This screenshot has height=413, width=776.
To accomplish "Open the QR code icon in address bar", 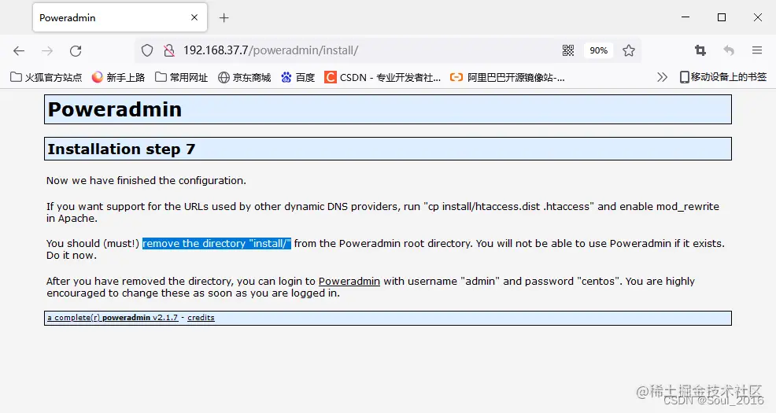I will 568,50.
